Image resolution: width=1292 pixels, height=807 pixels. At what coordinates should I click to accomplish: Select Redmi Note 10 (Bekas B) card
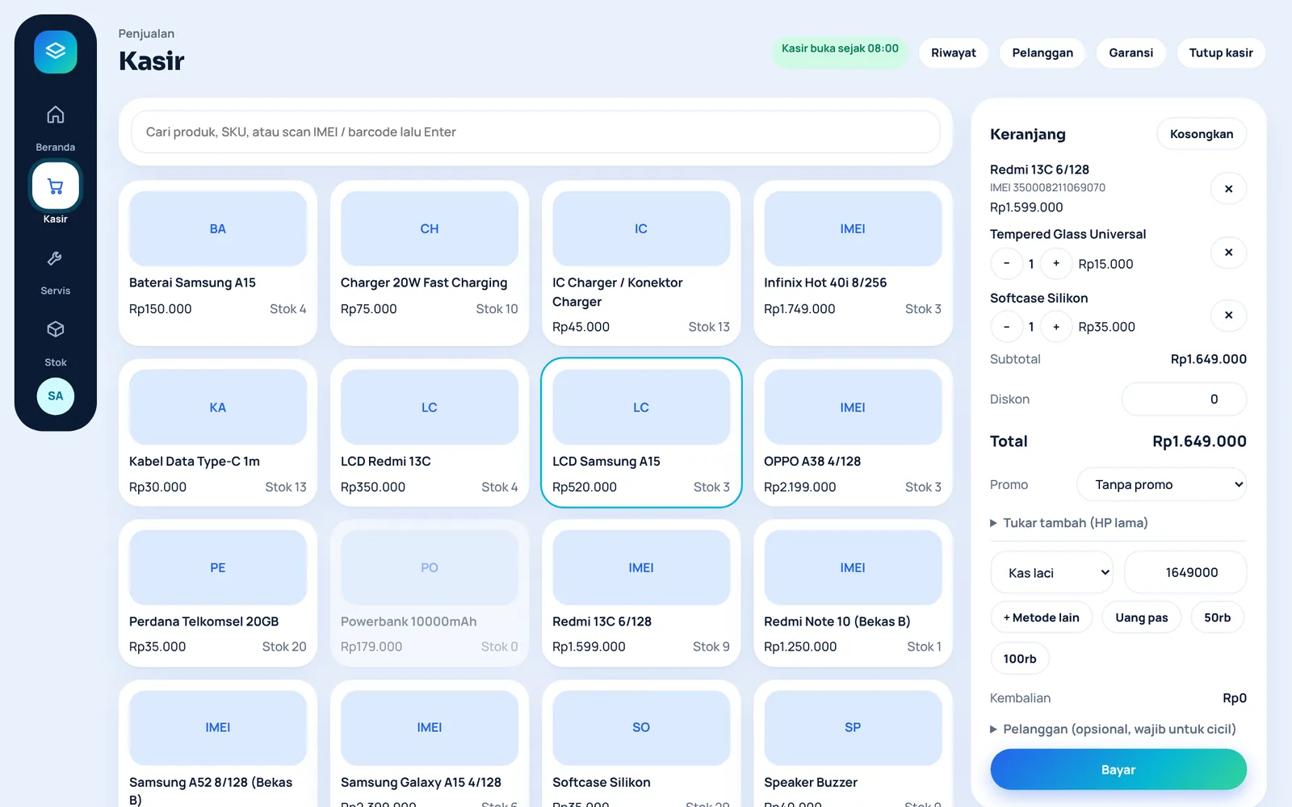(853, 593)
